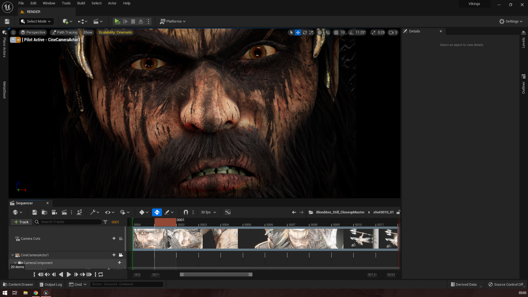The width and height of the screenshot is (528, 297).
Task: Activate the select objects arrow tool
Action: coord(291,32)
